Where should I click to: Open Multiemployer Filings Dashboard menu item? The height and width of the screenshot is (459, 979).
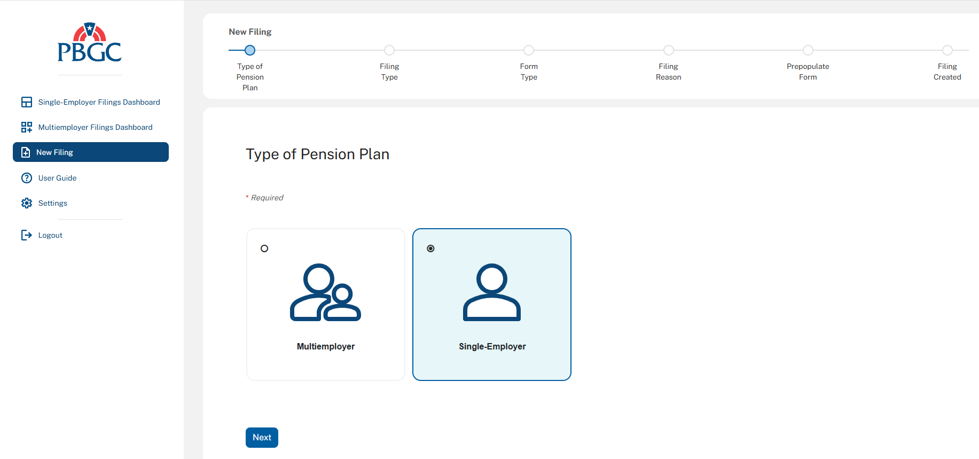[x=95, y=127]
